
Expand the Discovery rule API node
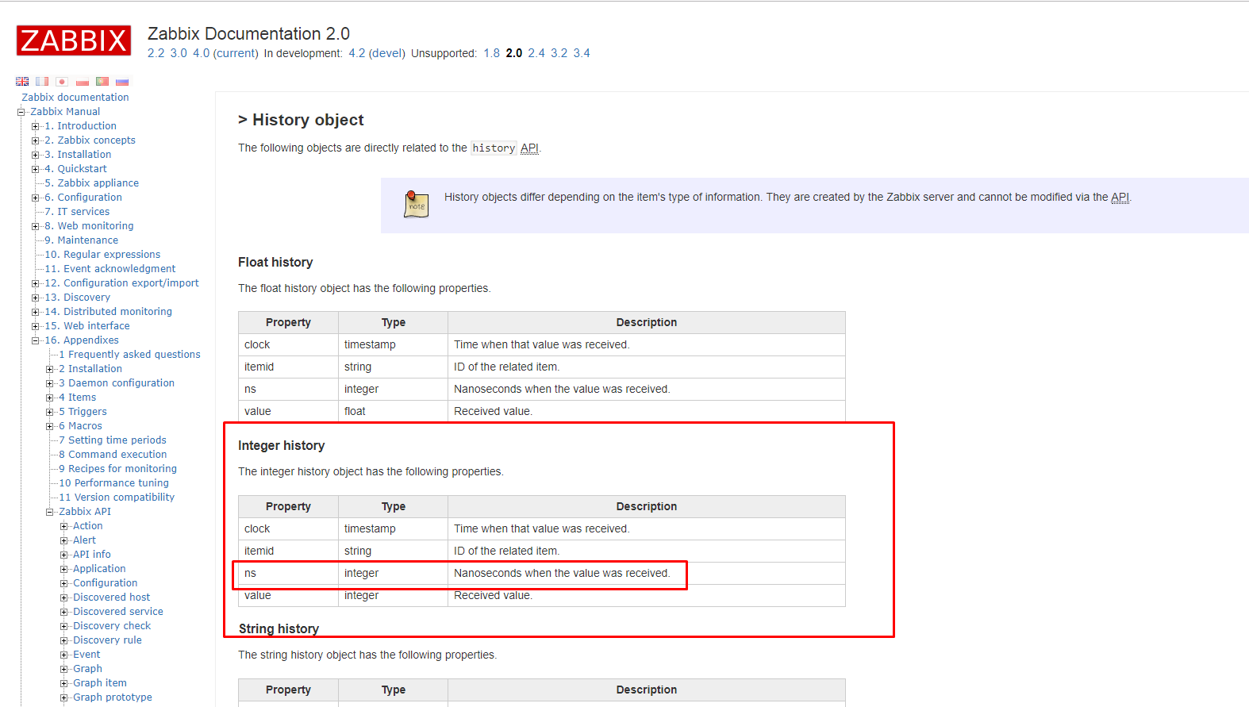click(x=63, y=640)
